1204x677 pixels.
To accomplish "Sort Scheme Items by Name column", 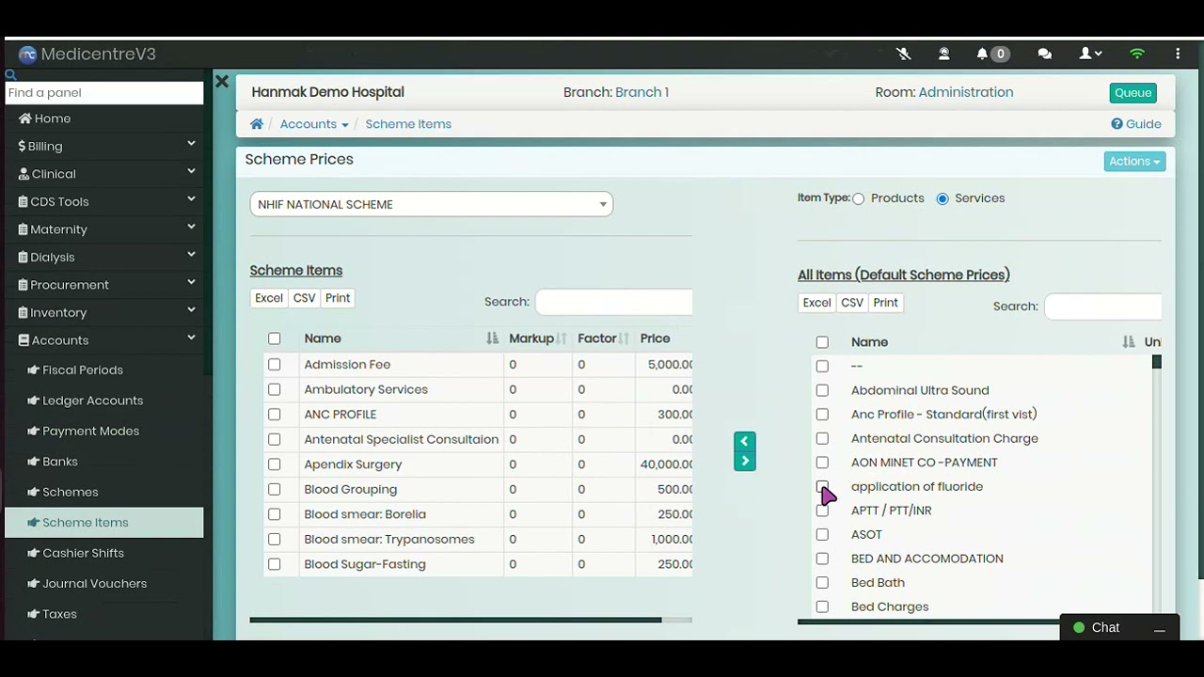I will coord(403,338).
